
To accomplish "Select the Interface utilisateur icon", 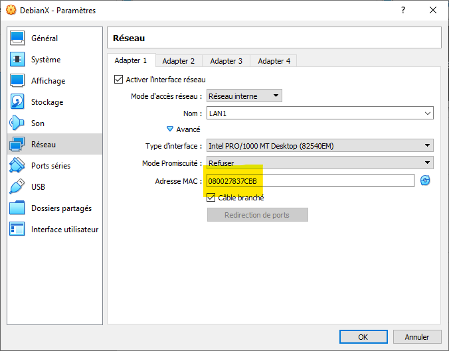I will click(x=17, y=229).
